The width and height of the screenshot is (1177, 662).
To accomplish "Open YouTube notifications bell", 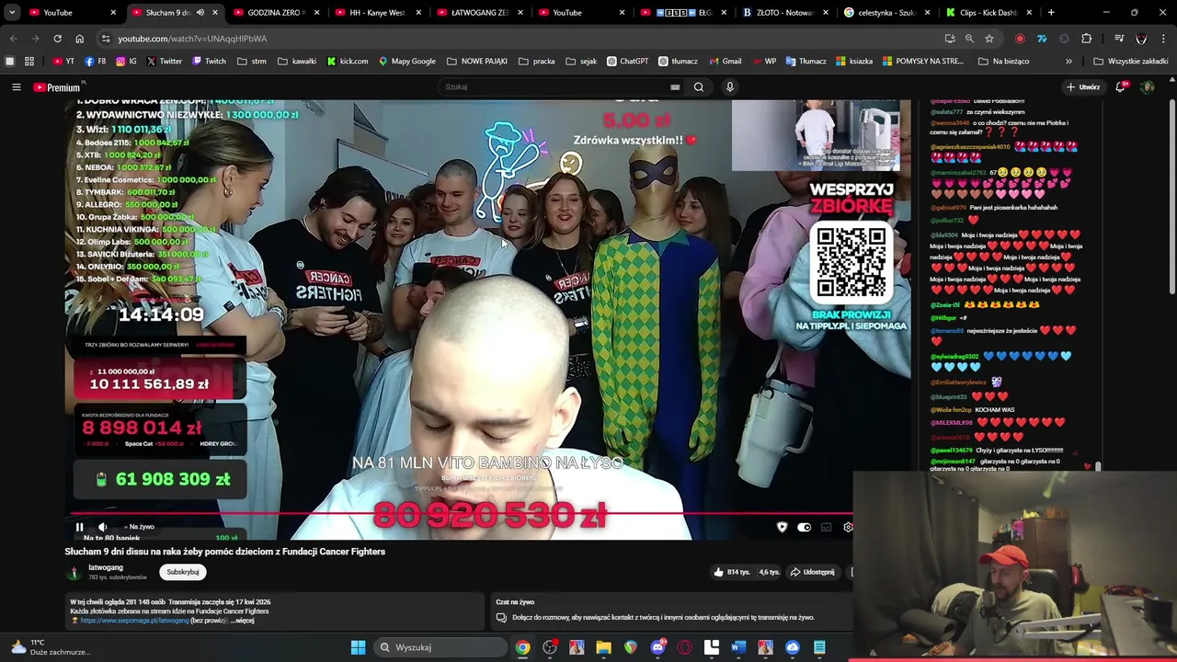I will point(1121,87).
